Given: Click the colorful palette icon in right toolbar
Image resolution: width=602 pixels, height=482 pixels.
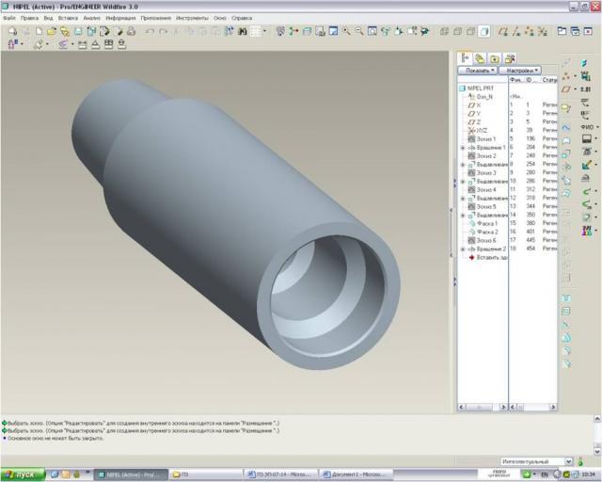Looking at the screenshot, I should pos(587,231).
